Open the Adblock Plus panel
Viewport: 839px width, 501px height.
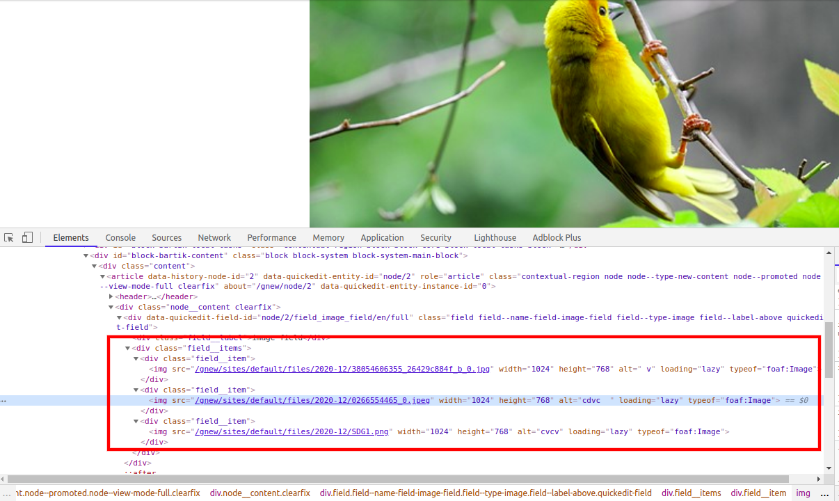pos(557,237)
